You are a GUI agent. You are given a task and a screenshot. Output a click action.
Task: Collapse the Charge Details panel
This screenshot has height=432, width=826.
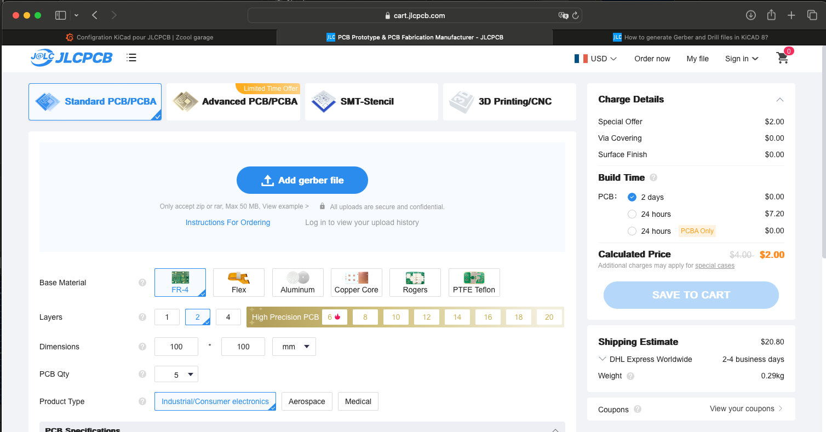click(x=780, y=100)
